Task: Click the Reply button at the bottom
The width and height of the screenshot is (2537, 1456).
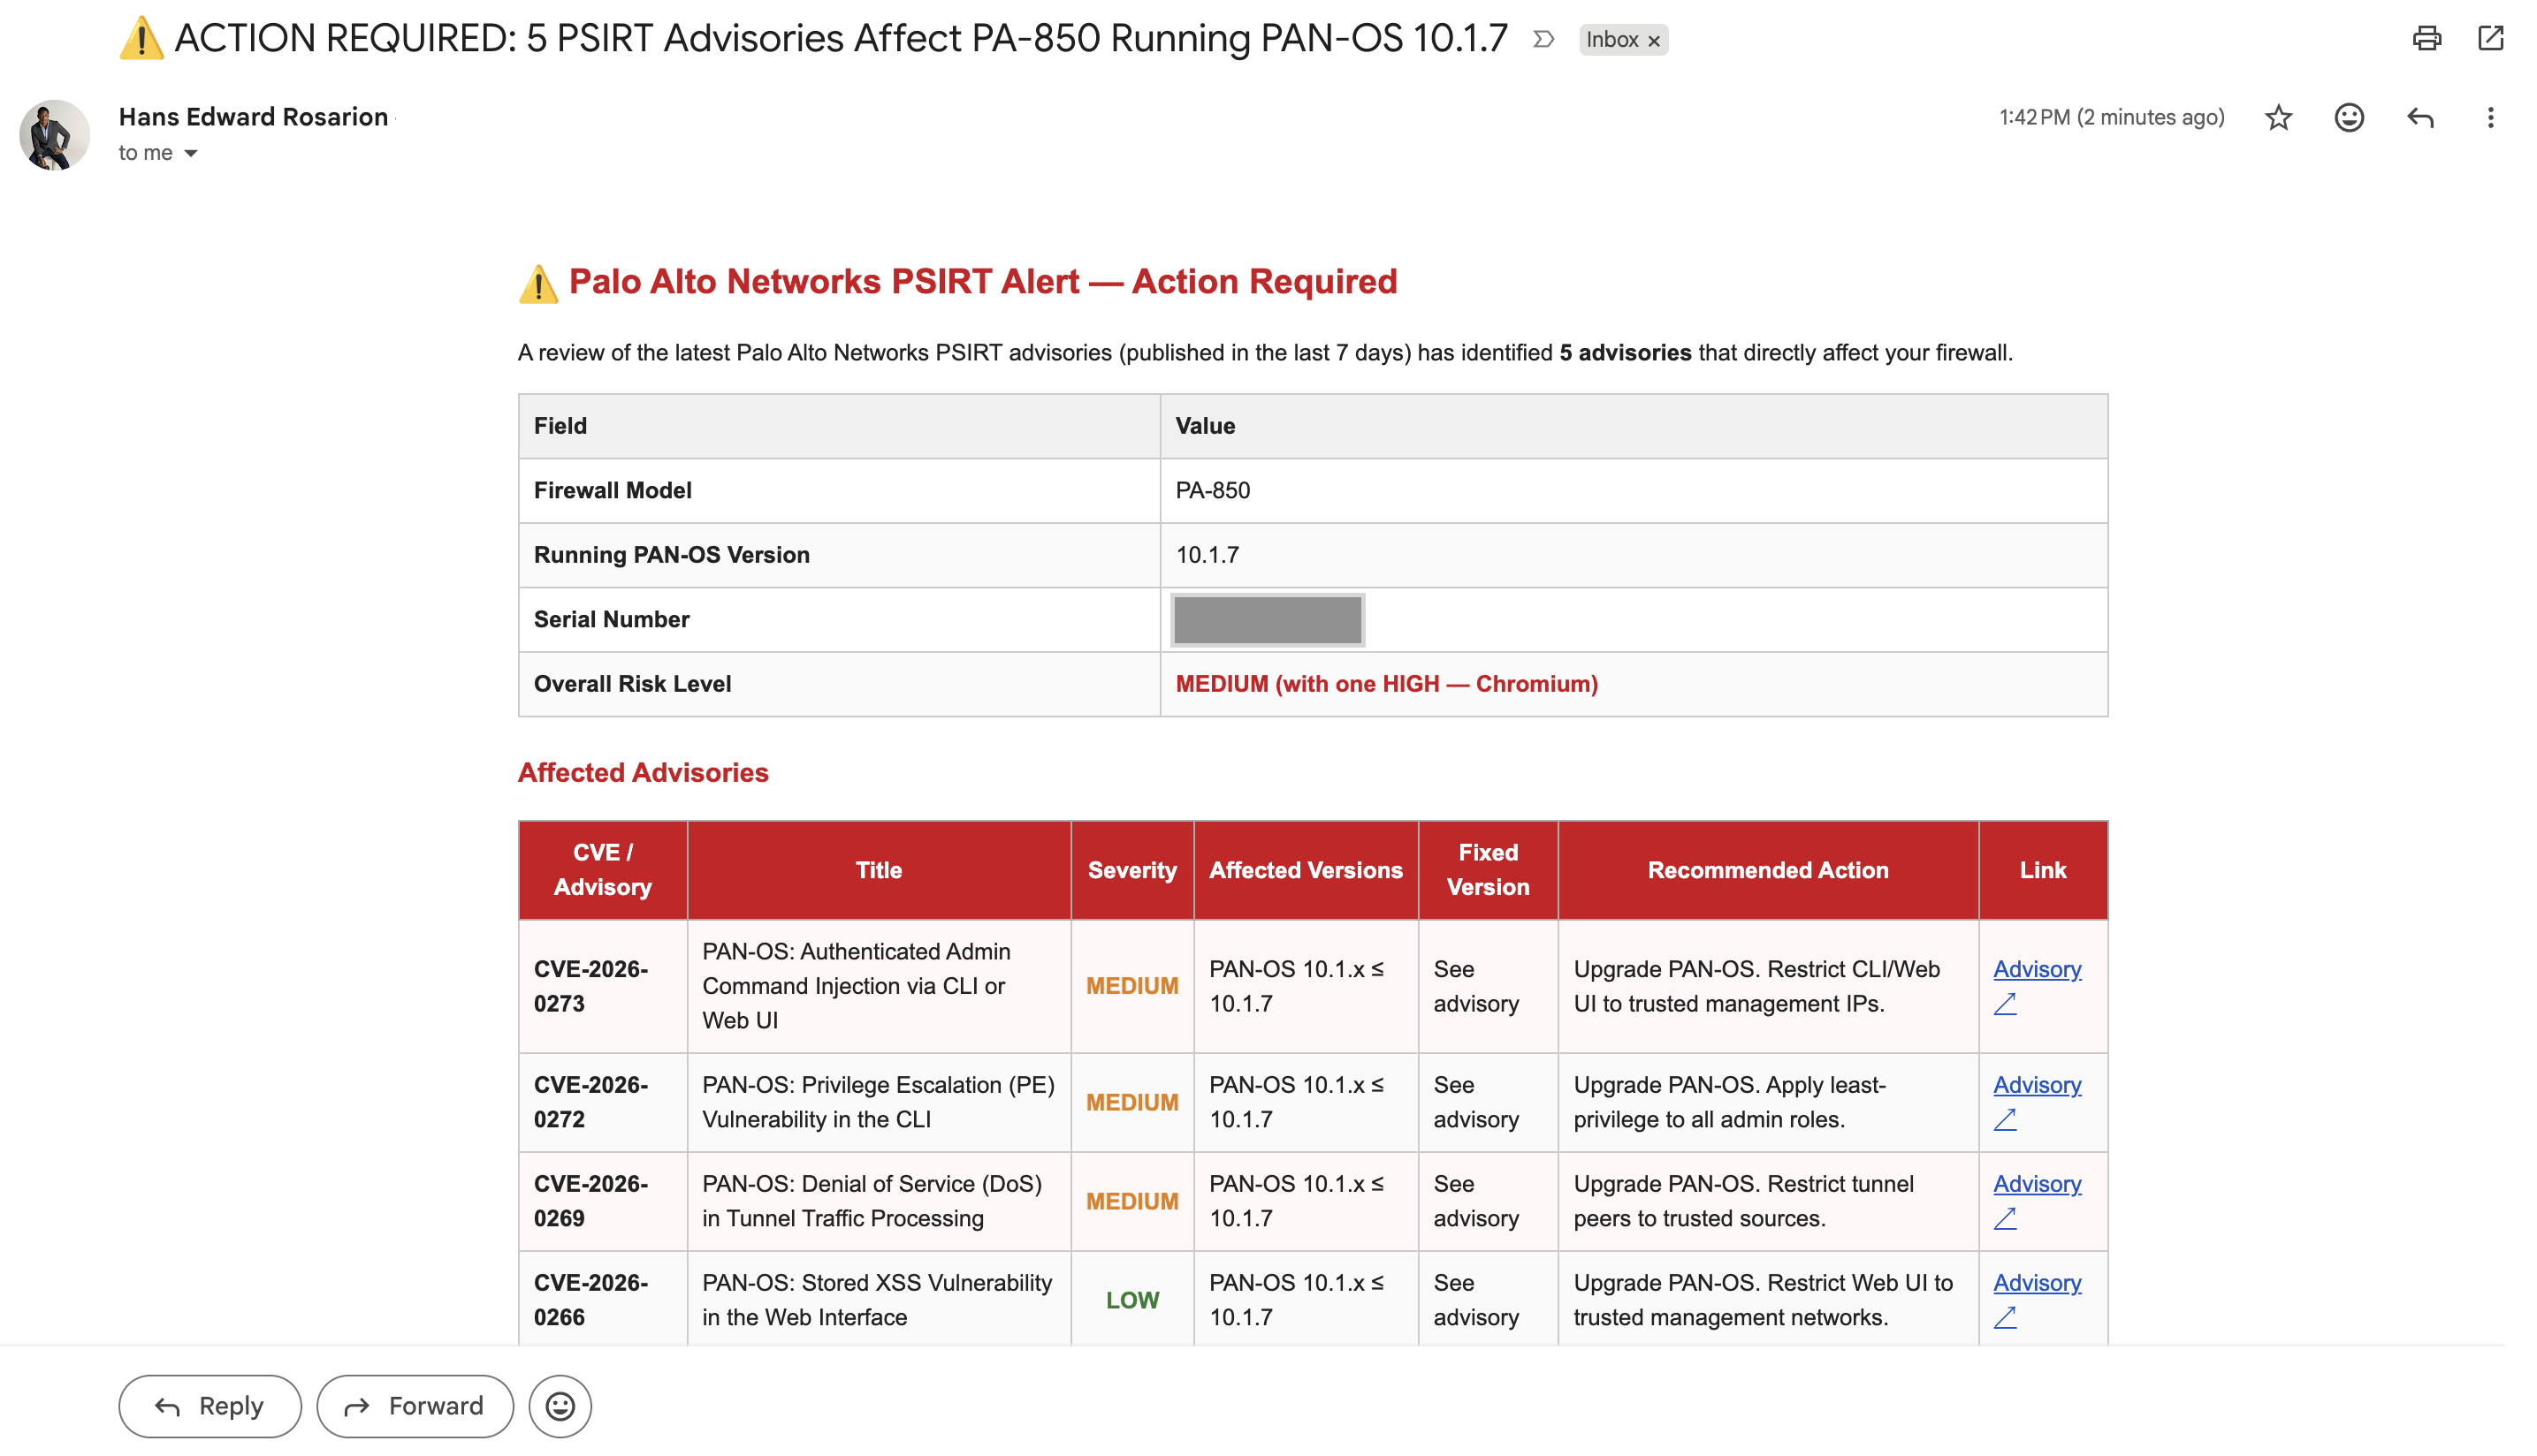Action: (210, 1406)
